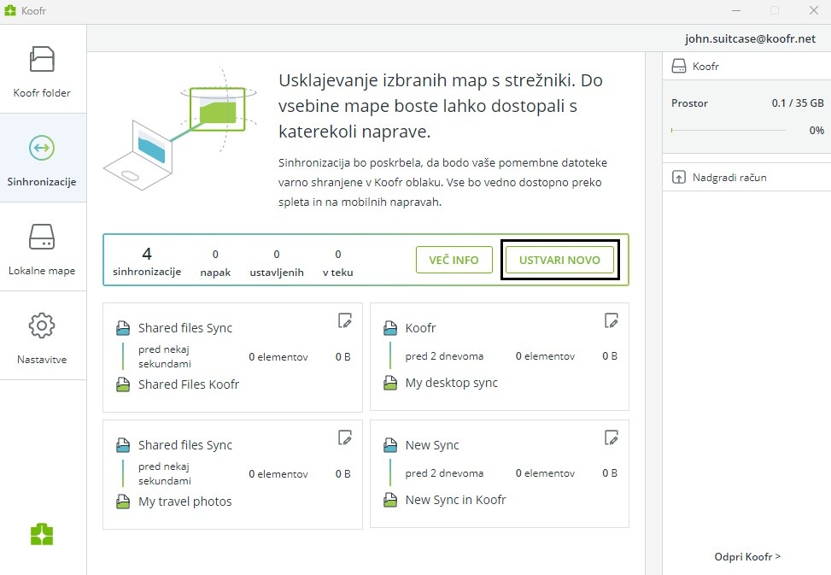Click the 0.1 / 35 GB storage value
The image size is (831, 575).
point(798,103)
